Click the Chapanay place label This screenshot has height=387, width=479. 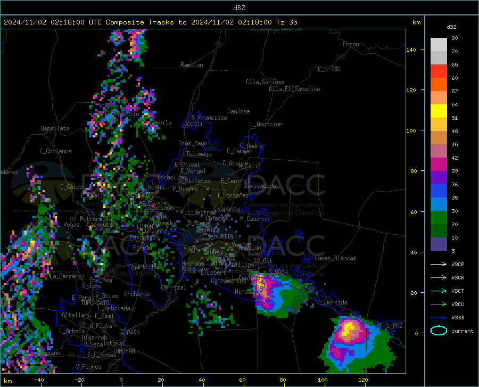[227, 209]
